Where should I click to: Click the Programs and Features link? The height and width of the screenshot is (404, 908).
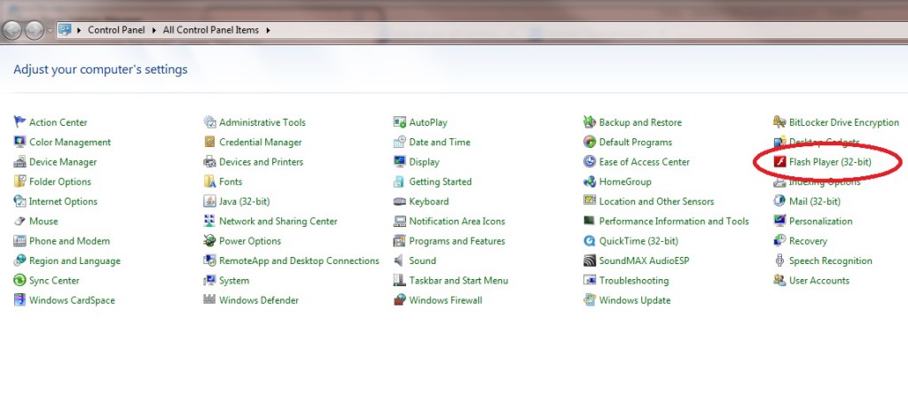pos(457,241)
